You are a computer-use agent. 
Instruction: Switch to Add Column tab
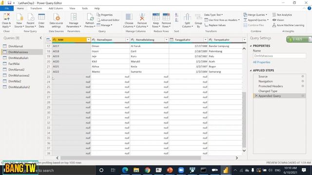pos(56,8)
